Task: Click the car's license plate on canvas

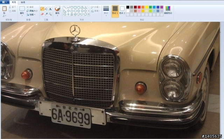Action: click(71, 116)
